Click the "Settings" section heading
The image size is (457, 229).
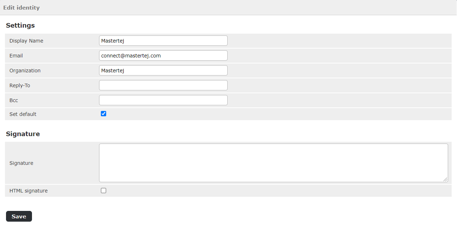tap(20, 26)
